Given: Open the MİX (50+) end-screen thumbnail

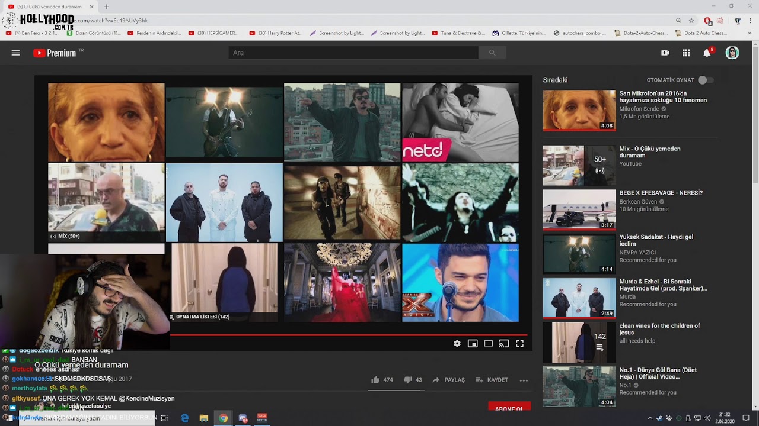Looking at the screenshot, I should tap(106, 202).
